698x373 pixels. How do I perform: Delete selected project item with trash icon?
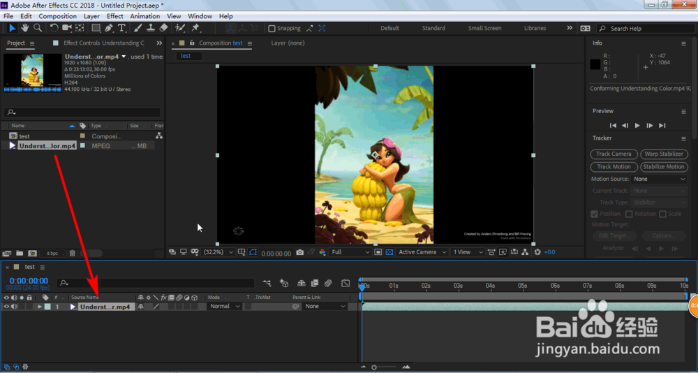point(72,253)
